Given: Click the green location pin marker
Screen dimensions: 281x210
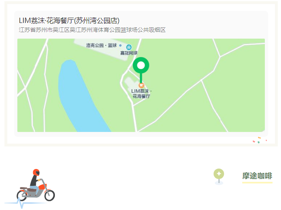Looking at the screenshot, I should tap(141, 70).
